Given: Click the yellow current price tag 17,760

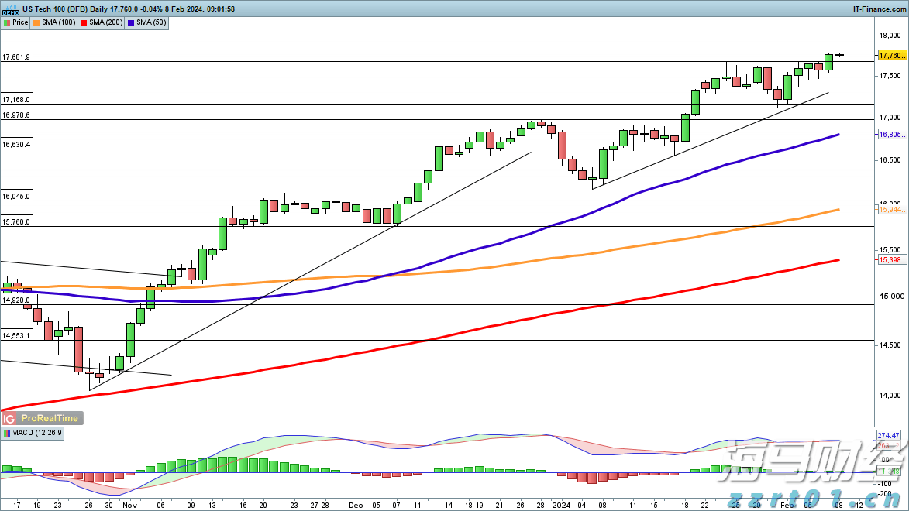Looking at the screenshot, I should [x=892, y=56].
